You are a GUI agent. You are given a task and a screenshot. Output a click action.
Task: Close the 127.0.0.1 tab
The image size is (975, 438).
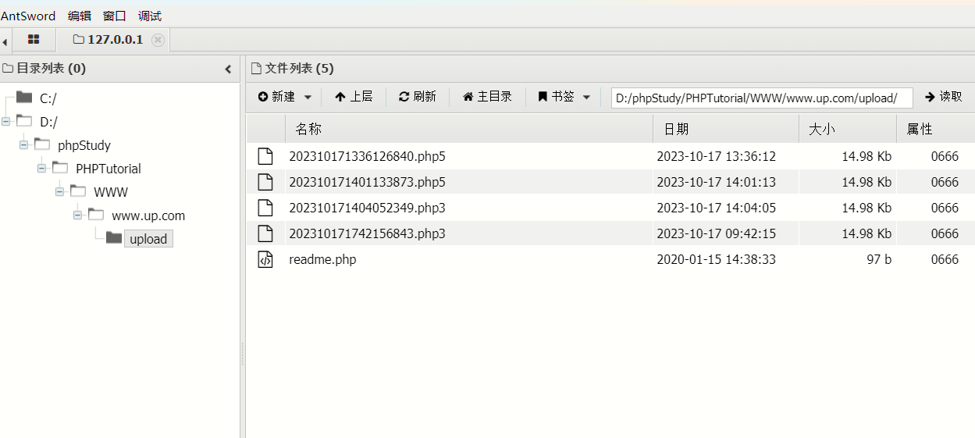coord(158,40)
